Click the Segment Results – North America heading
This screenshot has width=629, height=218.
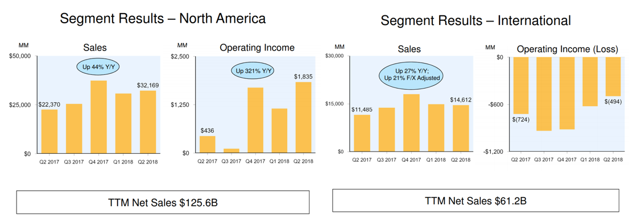tap(163, 18)
